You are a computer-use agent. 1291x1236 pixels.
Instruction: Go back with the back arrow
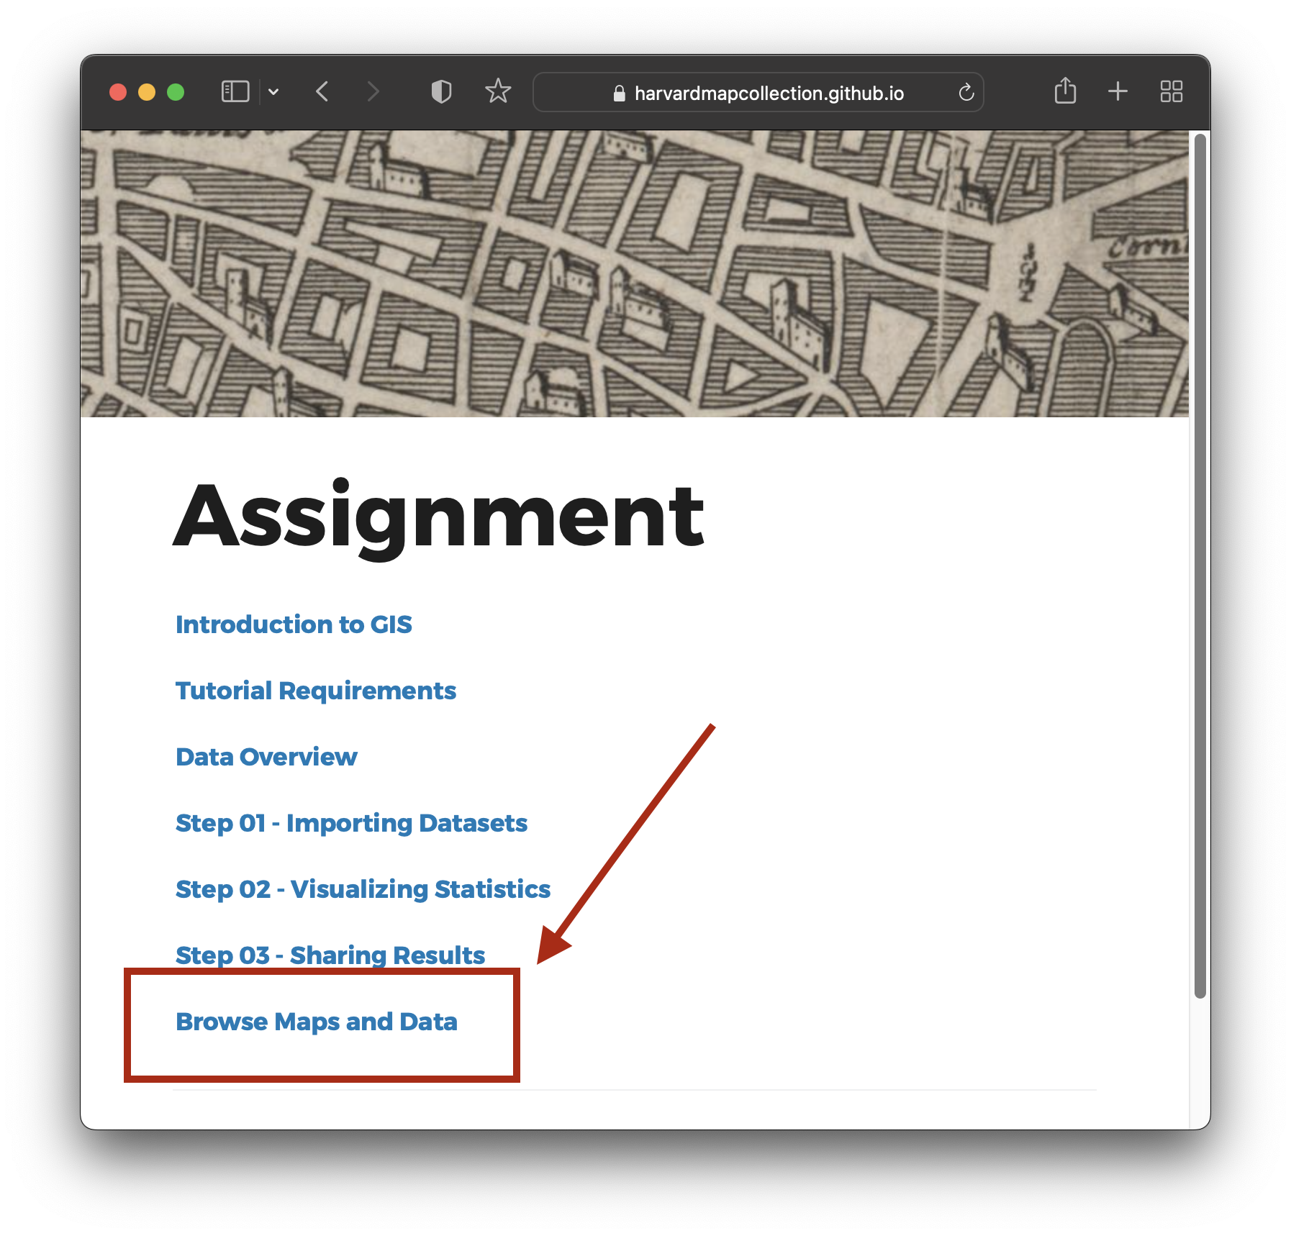click(322, 92)
